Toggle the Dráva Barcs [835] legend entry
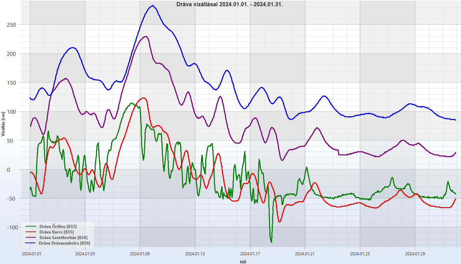The image size is (461, 264). (56, 232)
